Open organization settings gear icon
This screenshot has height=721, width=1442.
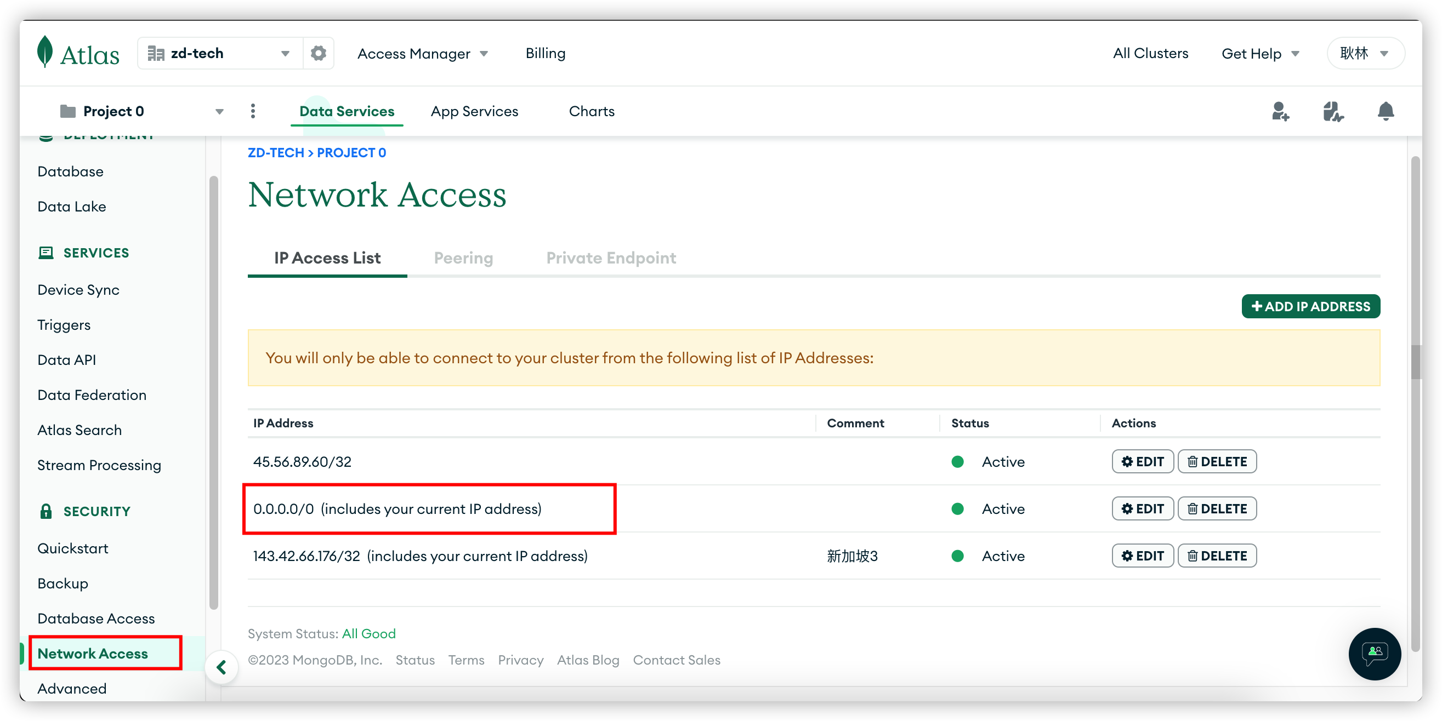pos(319,53)
